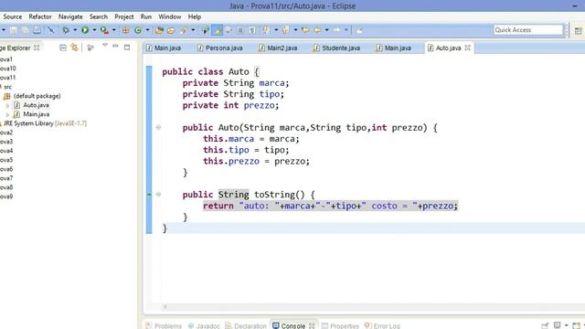The image size is (585, 329).
Task: Select Auto.java file in Package Explorer
Action: 32,105
